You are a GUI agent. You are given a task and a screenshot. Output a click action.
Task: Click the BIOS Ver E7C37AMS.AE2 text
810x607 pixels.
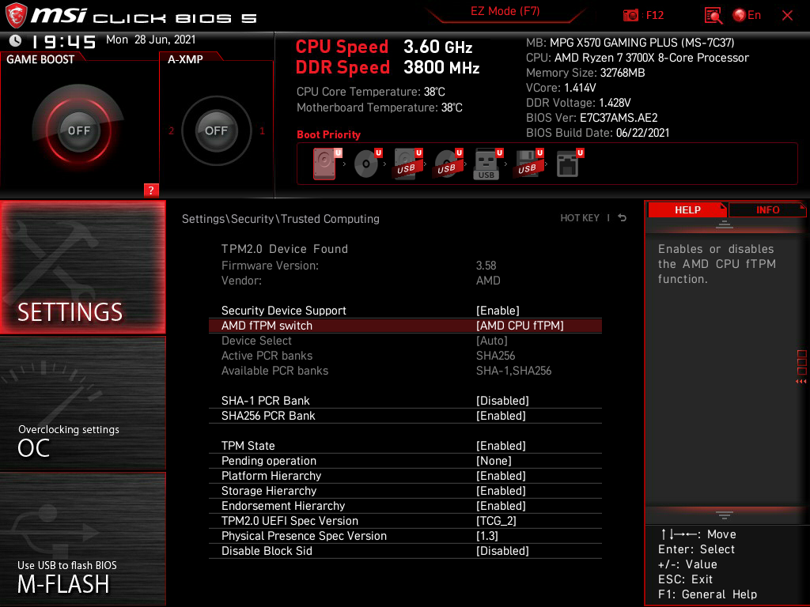[x=592, y=118]
